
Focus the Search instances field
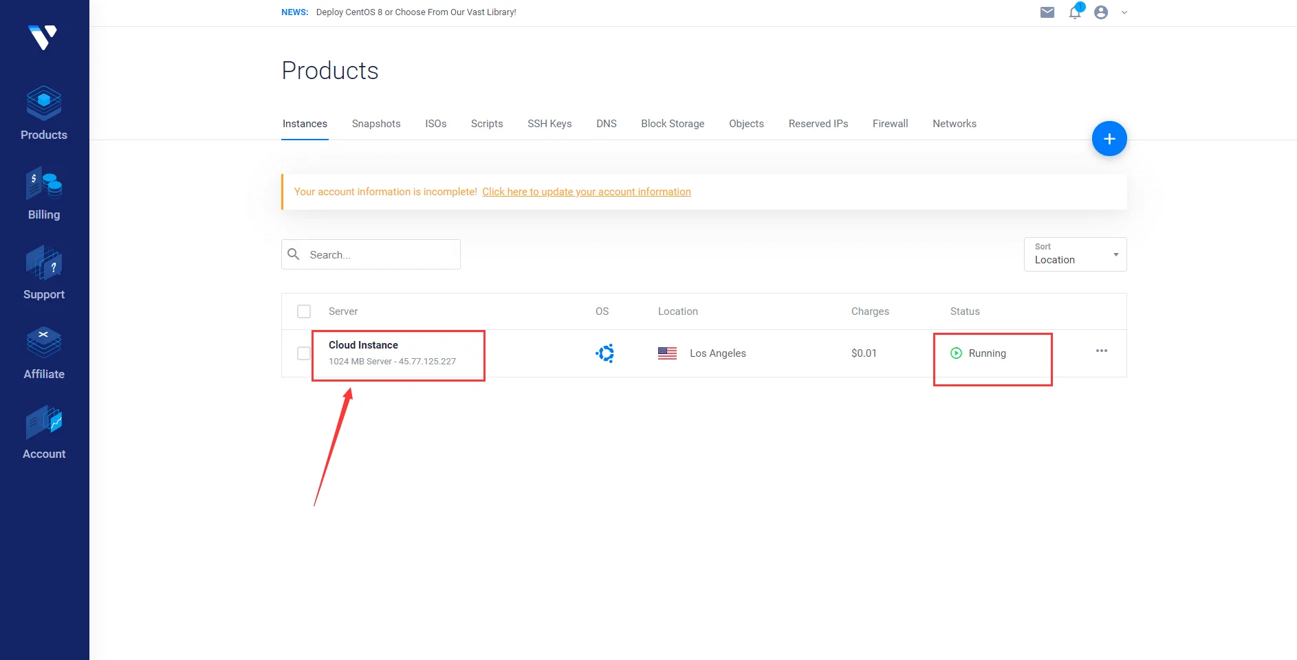pos(371,254)
